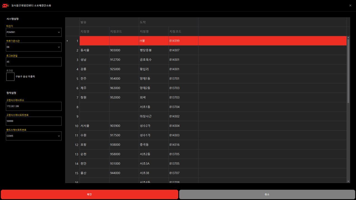Click the table scrollbar up arrow
The image size is (356, 200).
348,37
